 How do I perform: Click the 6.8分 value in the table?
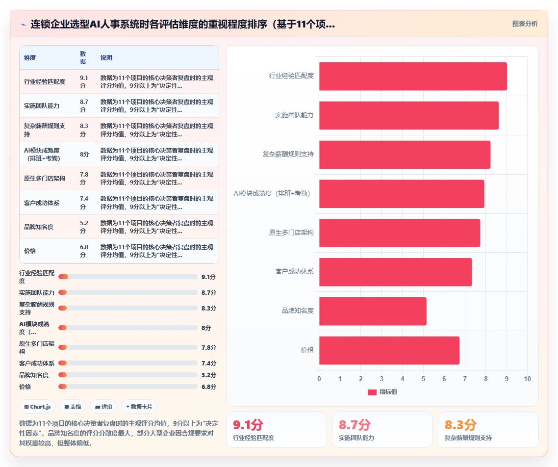coord(84,251)
